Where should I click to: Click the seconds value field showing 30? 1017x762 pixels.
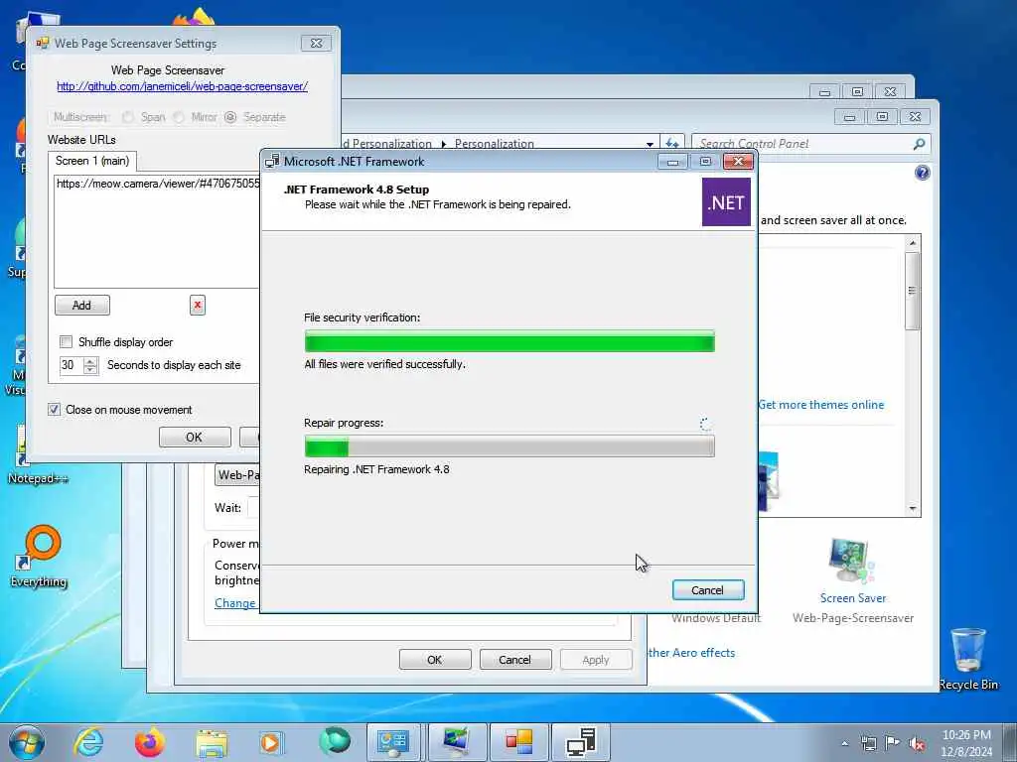[72, 365]
